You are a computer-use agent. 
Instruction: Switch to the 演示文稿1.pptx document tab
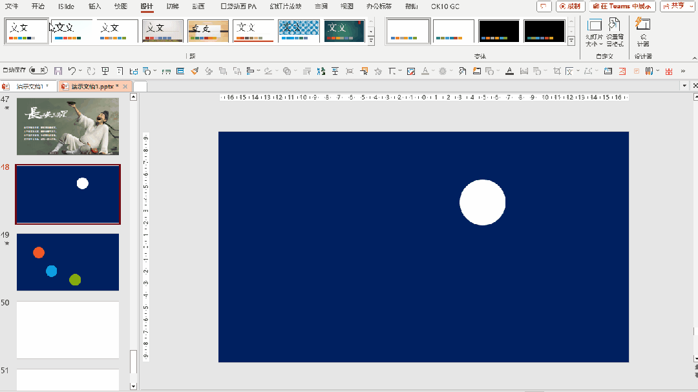(x=91, y=87)
